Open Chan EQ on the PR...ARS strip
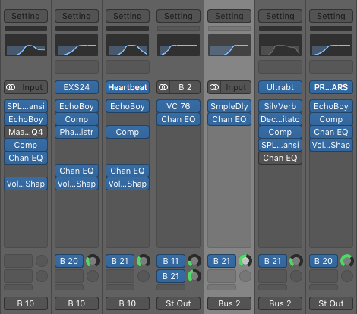This screenshot has height=314, width=357. [331, 132]
